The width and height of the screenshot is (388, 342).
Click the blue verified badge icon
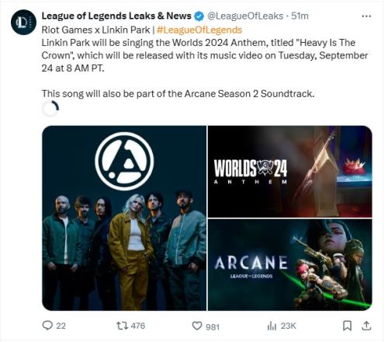pos(199,16)
